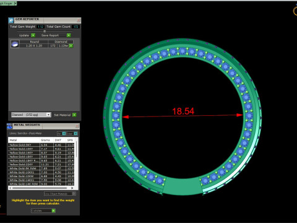Image resolution: width=297 pixels, height=223 pixels.
Task: Click the DWT column header
Action: 59,140
